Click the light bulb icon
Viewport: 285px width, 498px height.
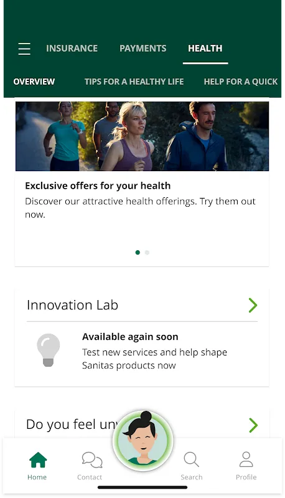click(x=49, y=350)
